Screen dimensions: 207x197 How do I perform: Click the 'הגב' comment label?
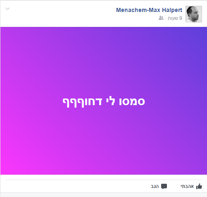[155, 186]
